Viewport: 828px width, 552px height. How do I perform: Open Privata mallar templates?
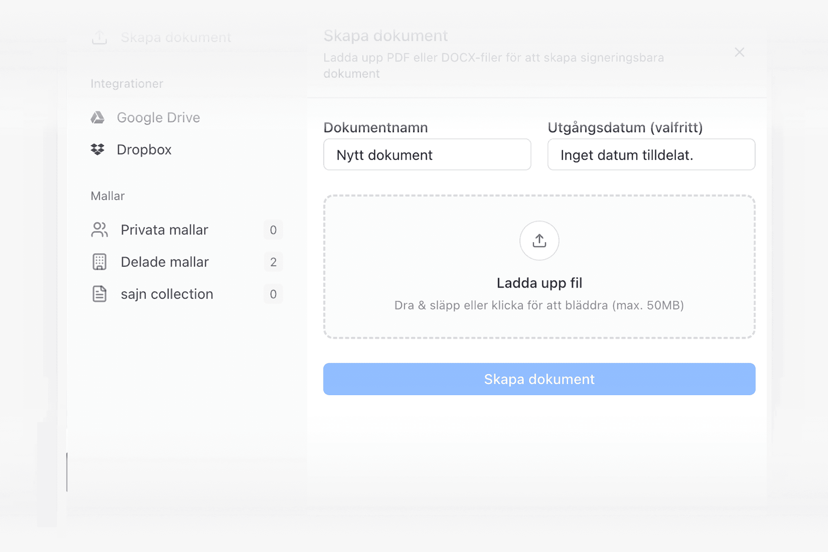point(164,230)
